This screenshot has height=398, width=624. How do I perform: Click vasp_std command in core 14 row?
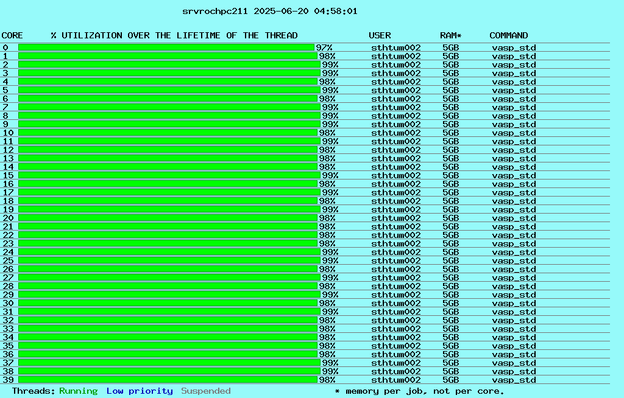pos(514,167)
